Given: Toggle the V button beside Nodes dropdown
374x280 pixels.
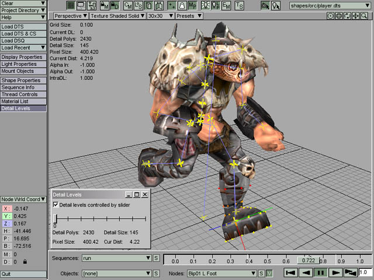Looking at the screenshot, I should [269, 273].
